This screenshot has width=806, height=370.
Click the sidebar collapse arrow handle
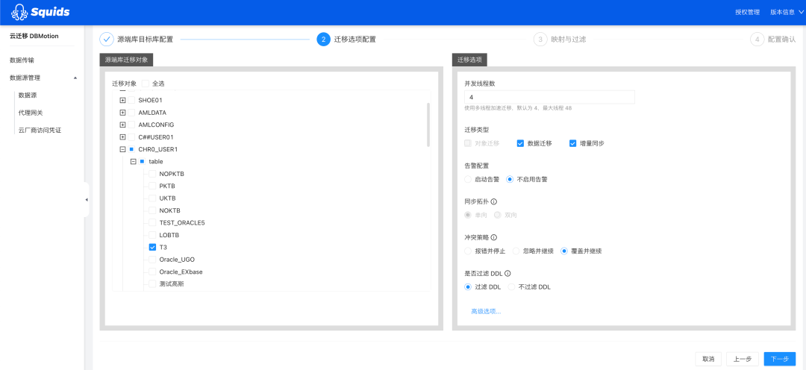pyautogui.click(x=87, y=199)
